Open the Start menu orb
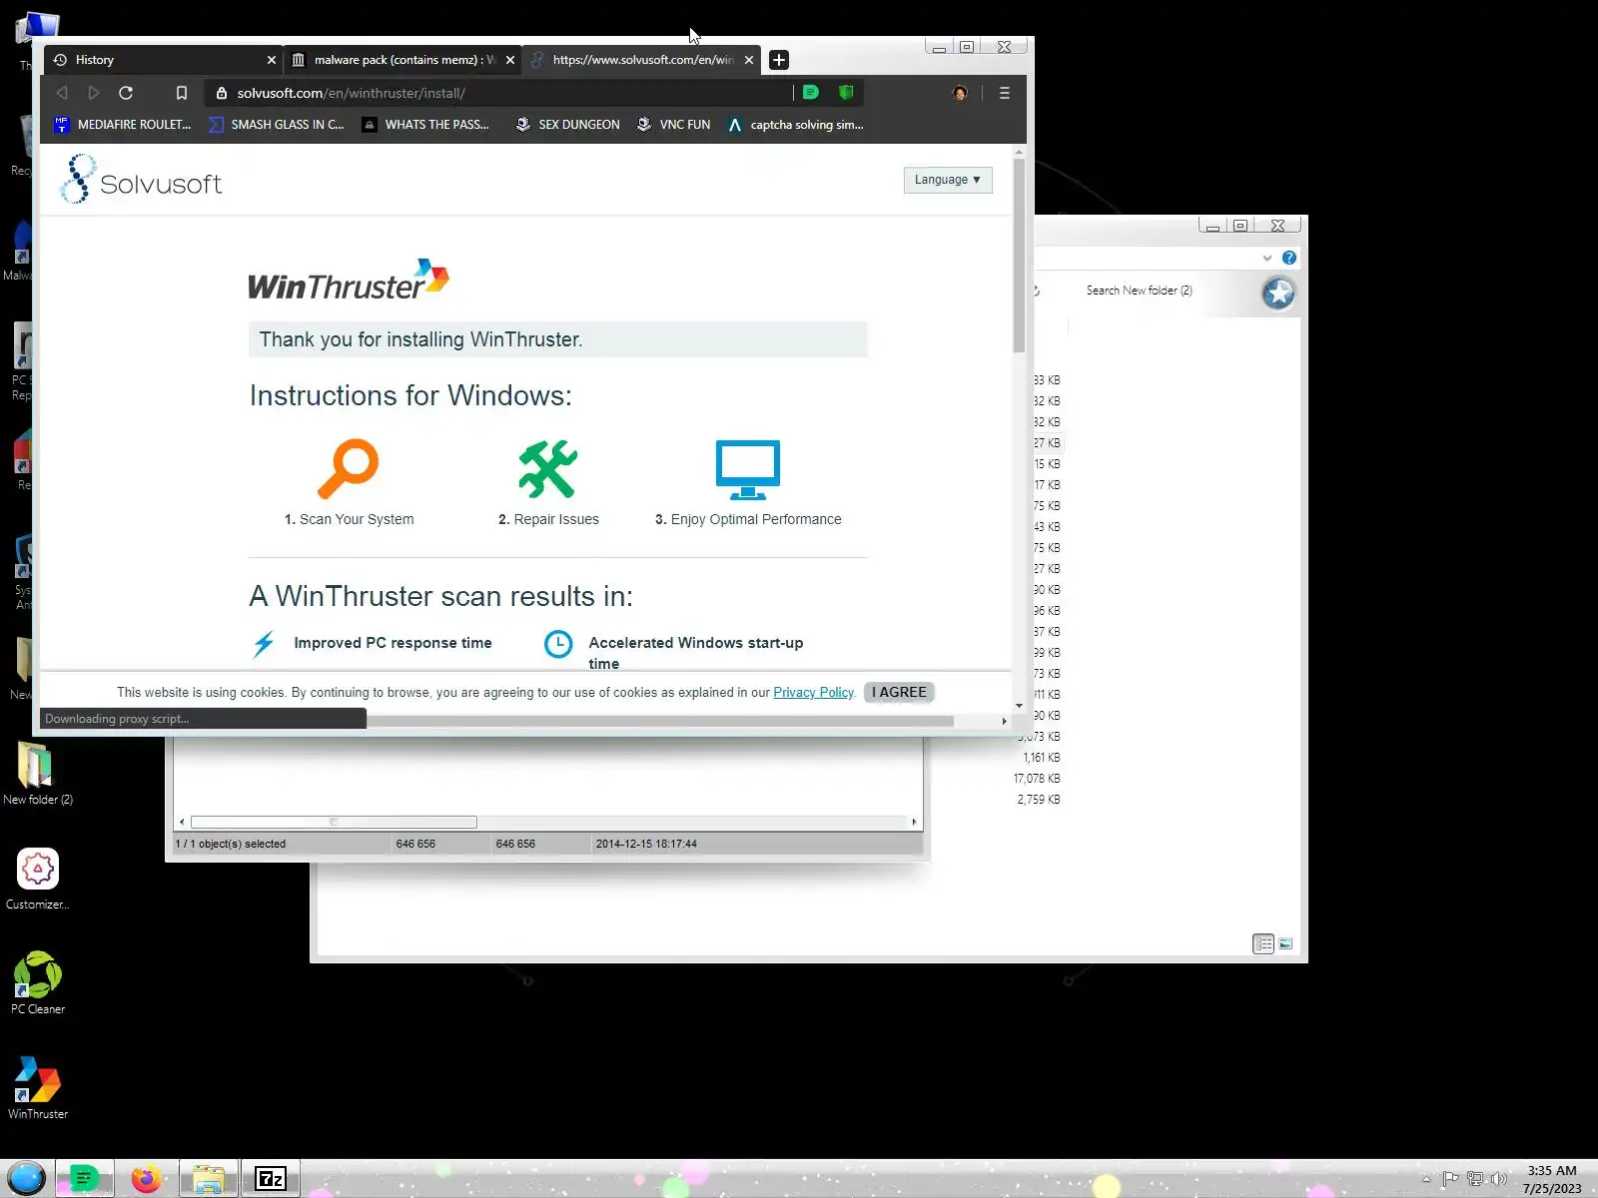Image resolution: width=1598 pixels, height=1198 pixels. [27, 1179]
